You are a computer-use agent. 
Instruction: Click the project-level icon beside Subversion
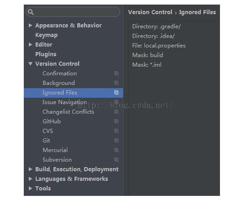[x=116, y=160]
